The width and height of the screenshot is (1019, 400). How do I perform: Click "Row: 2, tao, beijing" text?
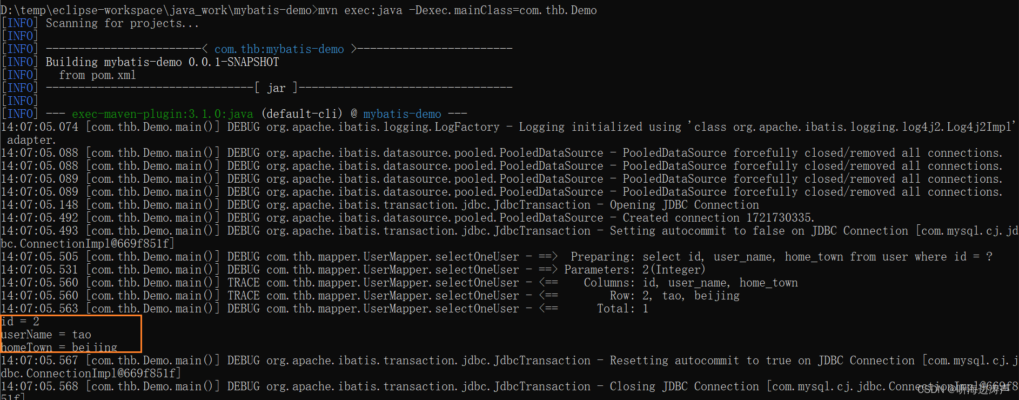tap(675, 296)
